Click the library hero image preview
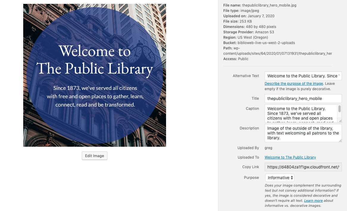The width and height of the screenshot is (347, 211). [x=94, y=75]
